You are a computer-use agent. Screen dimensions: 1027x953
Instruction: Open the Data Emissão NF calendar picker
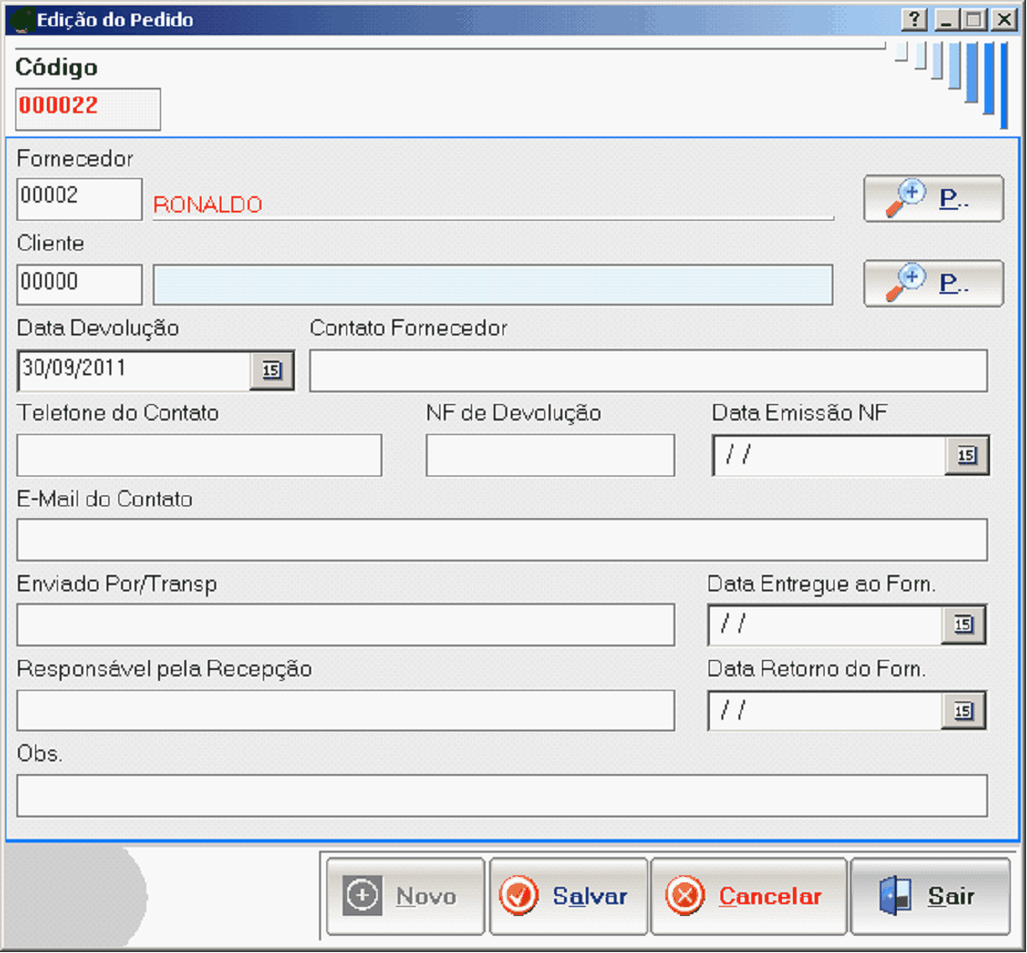[x=967, y=456]
